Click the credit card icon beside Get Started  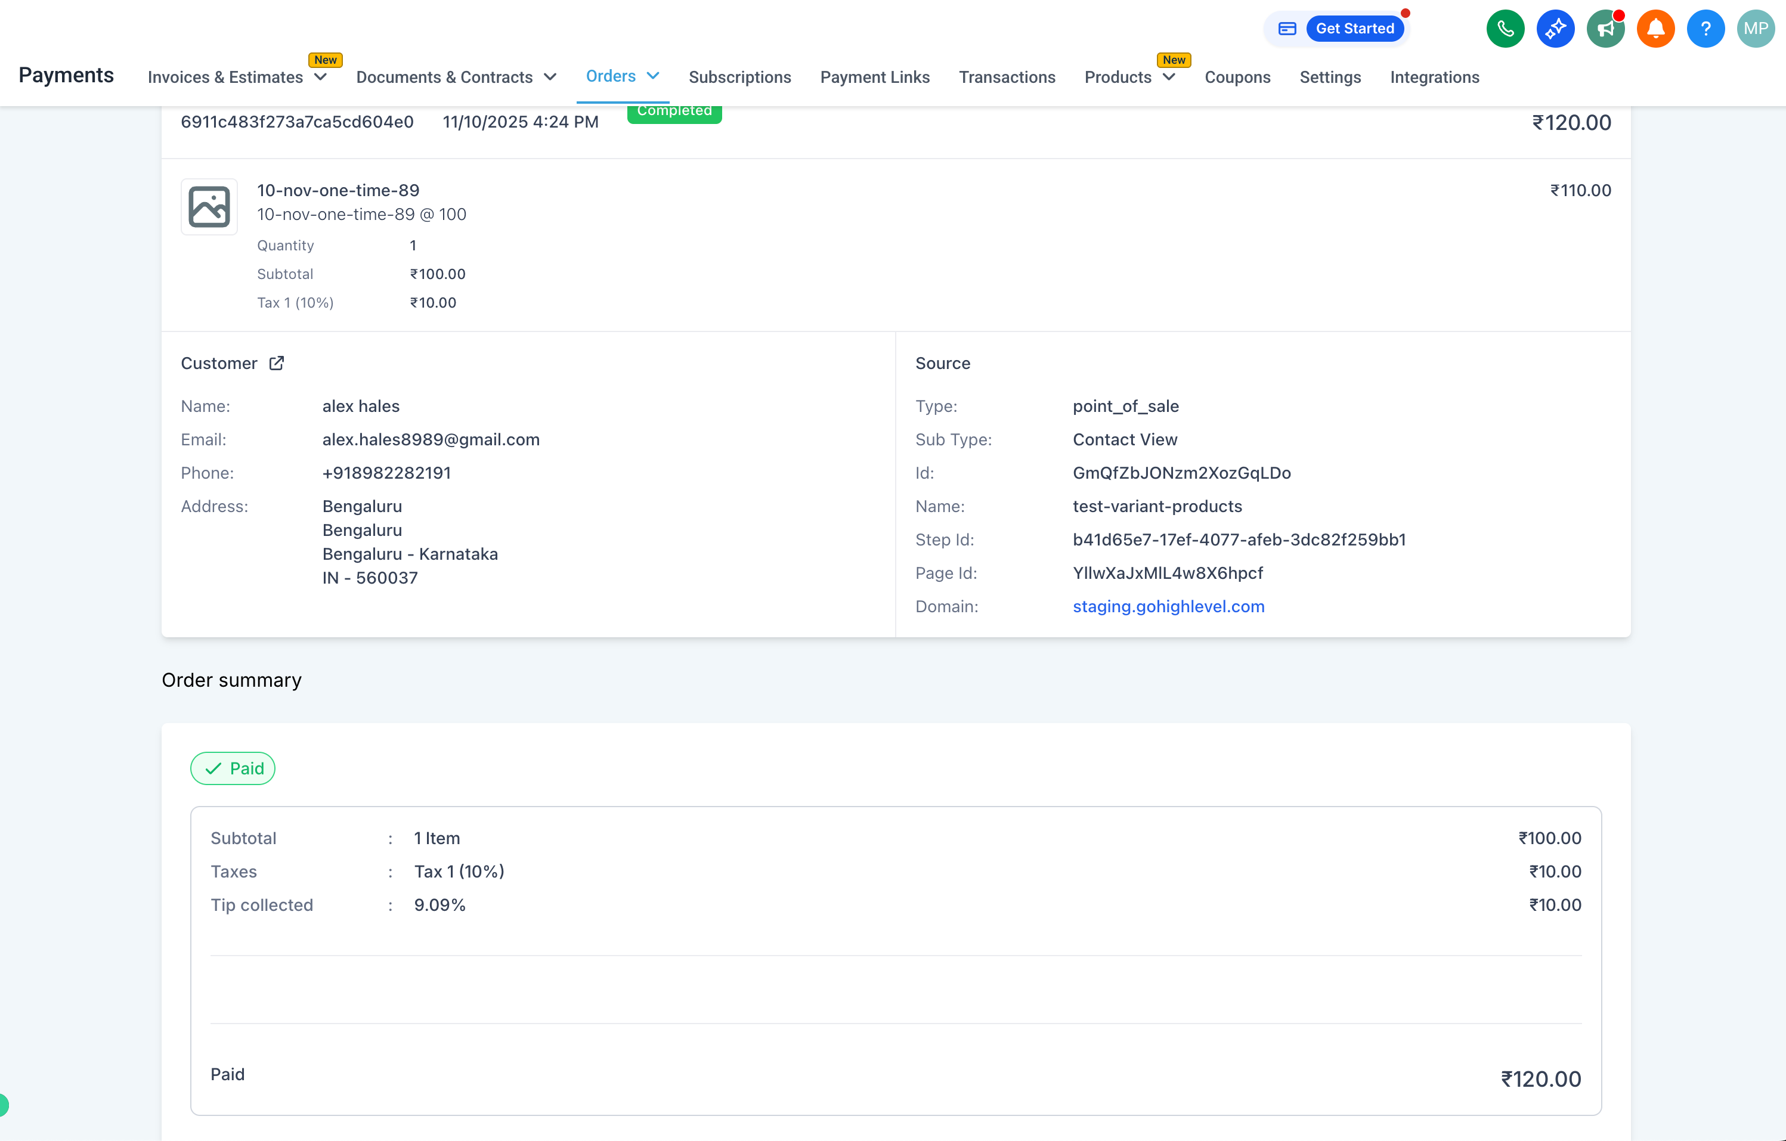(x=1287, y=29)
